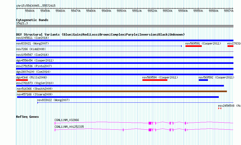Click the Cytogenetic Bands track title
241x145 pixels.
(x=32, y=20)
